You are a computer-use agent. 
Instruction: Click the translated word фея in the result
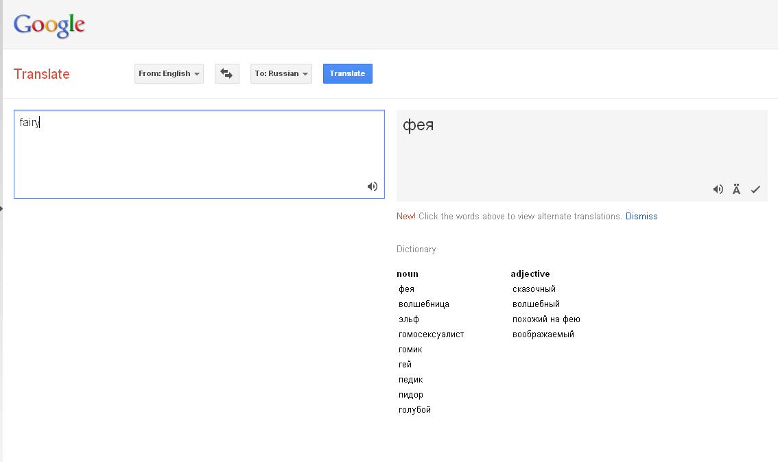point(418,125)
